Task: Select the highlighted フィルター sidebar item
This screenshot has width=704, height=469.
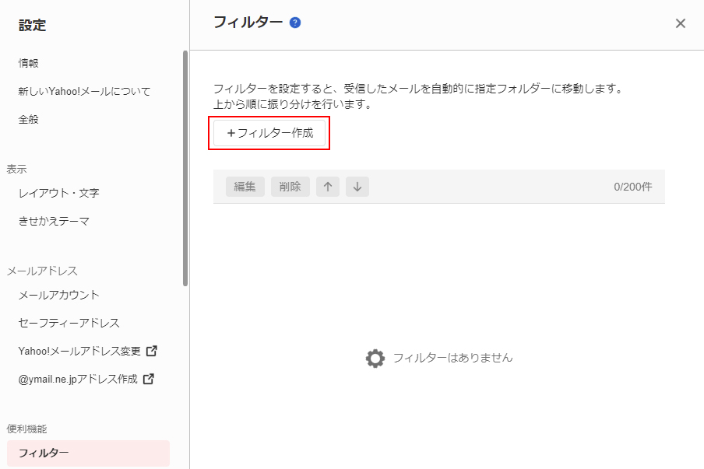Action: 89,453
